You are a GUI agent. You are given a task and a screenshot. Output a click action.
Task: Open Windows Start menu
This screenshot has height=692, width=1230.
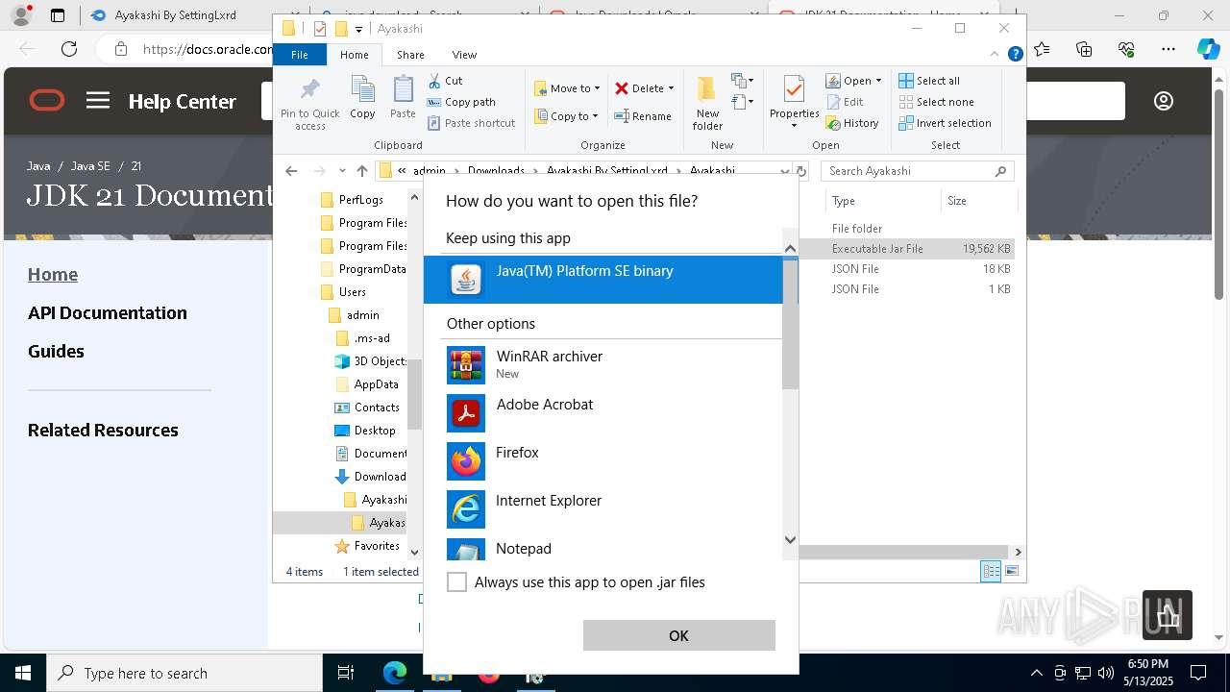22,673
